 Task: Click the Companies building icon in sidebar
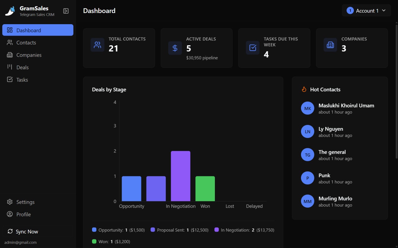coord(10,55)
